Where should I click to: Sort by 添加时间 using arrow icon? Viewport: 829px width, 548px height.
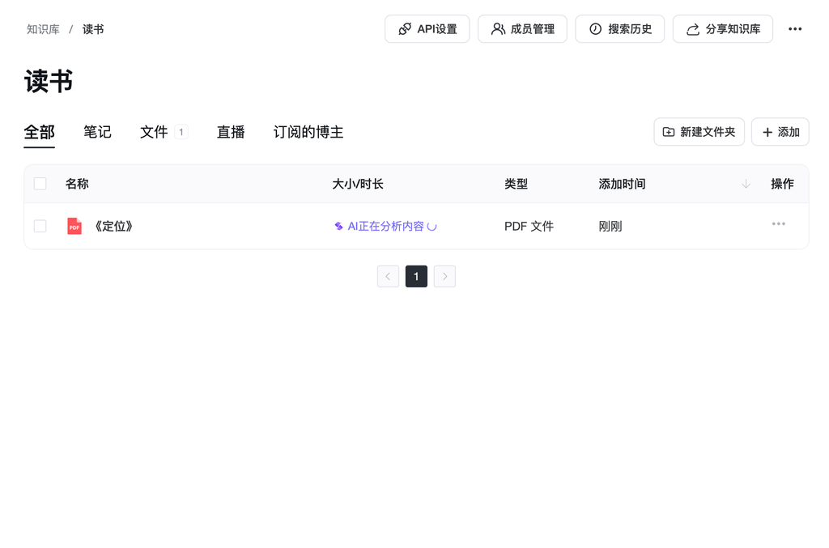point(746,184)
